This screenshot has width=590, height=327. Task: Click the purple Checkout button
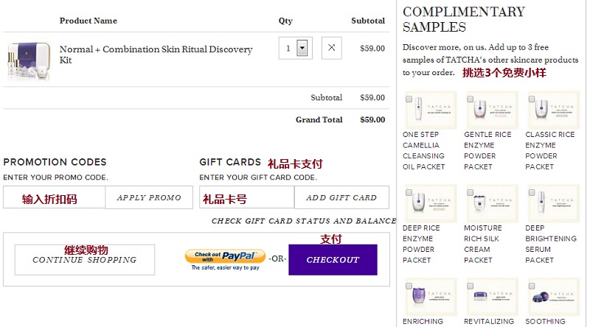tap(333, 260)
